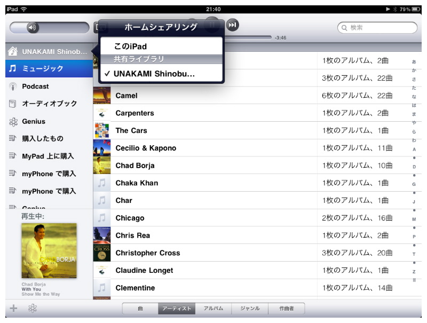Tap Camel album artwork thumbnail
The width and height of the screenshot is (427, 323).
pos(102,96)
